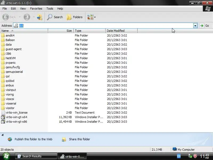Click Publish this folder to the Web
This screenshot has height=160, width=213.
(34, 139)
